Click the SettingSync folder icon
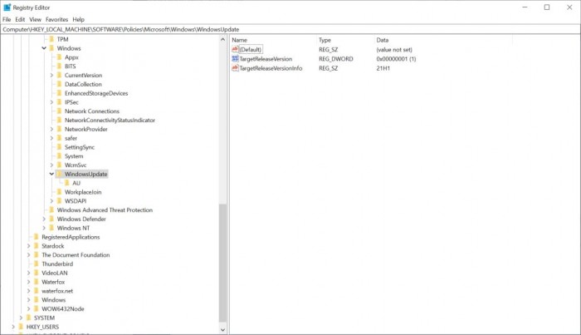This screenshot has height=335, width=581. (59, 147)
